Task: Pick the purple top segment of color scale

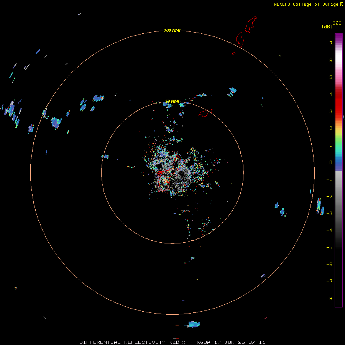Action: click(338, 38)
